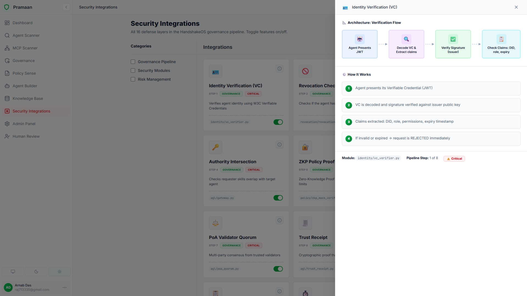Screen dimensions: 527x296
Task: Tick the Risk Management checkbox
Action: click(133, 79)
